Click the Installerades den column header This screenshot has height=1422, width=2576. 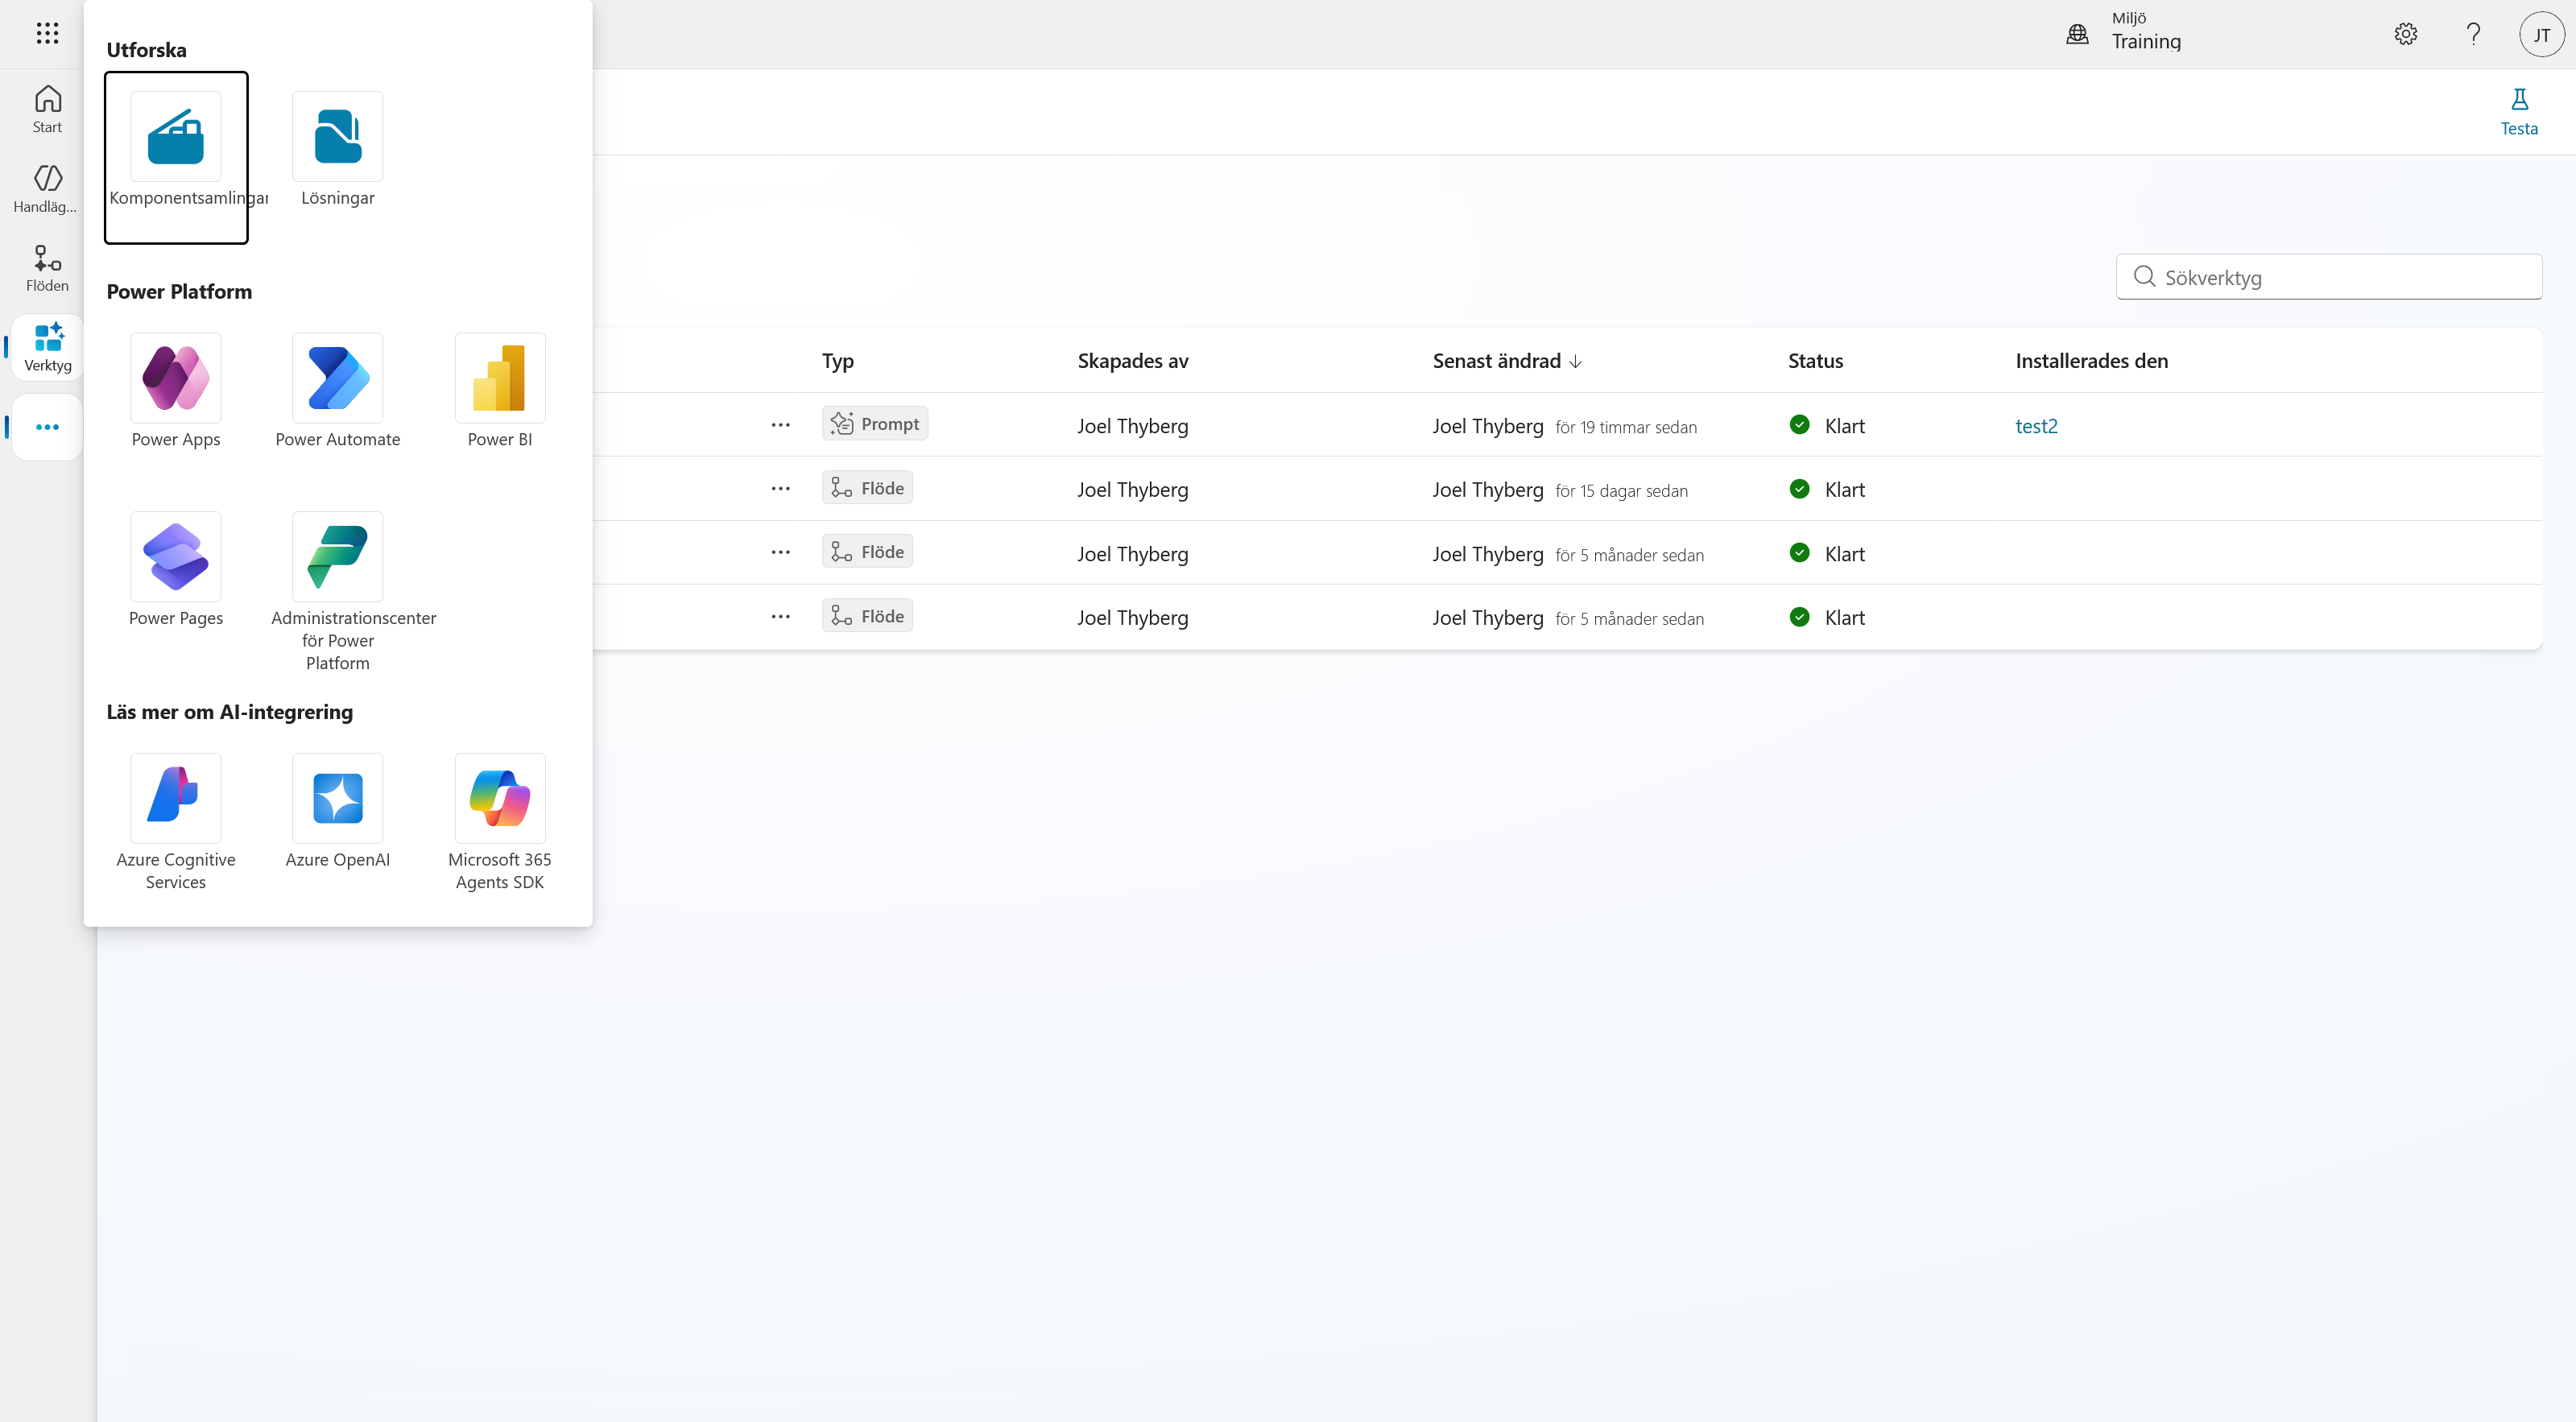point(2091,361)
